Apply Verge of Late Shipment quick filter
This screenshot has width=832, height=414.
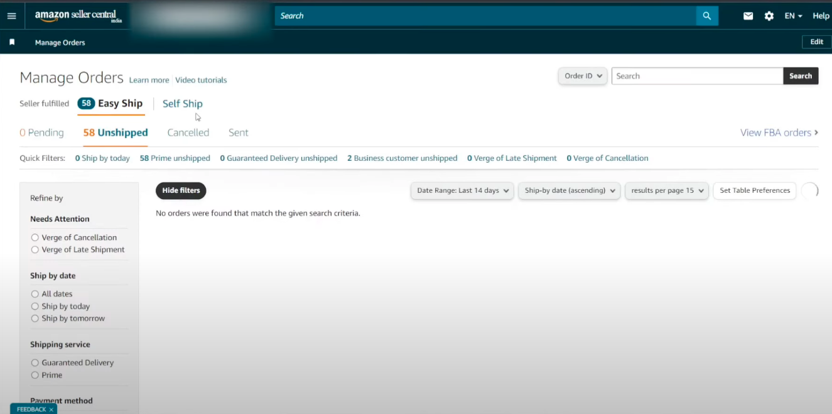pos(512,158)
